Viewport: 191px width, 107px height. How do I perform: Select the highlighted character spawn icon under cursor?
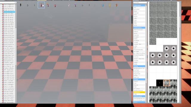41,5
